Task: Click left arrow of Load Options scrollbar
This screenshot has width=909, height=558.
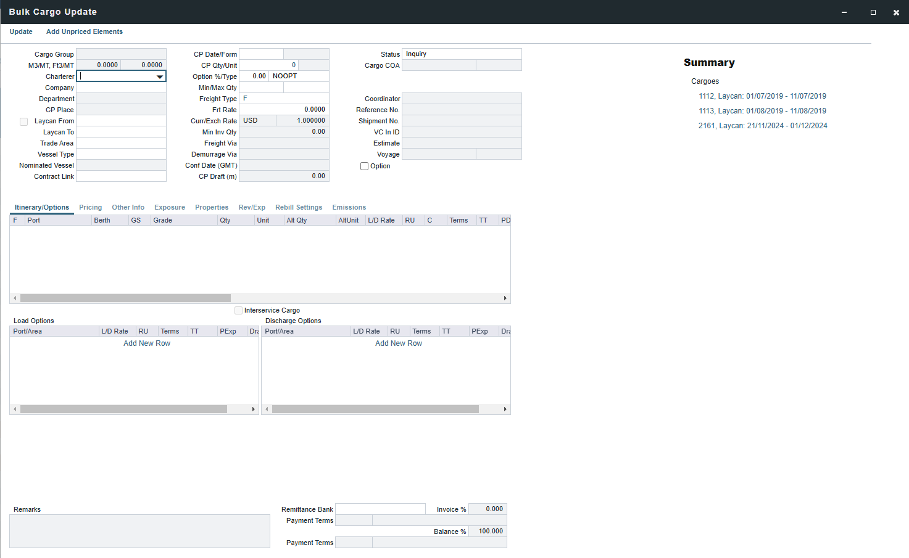Action: coord(15,409)
